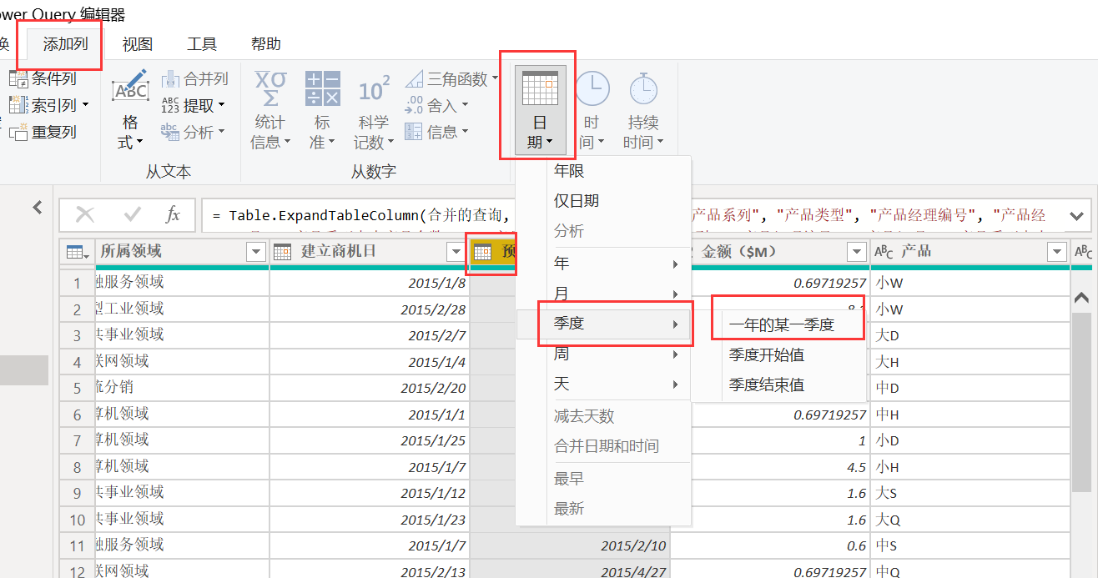Select row number 1

tap(77, 284)
